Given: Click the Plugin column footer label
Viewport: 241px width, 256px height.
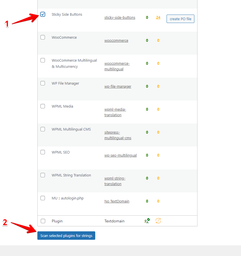Looking at the screenshot, I should click(57, 221).
